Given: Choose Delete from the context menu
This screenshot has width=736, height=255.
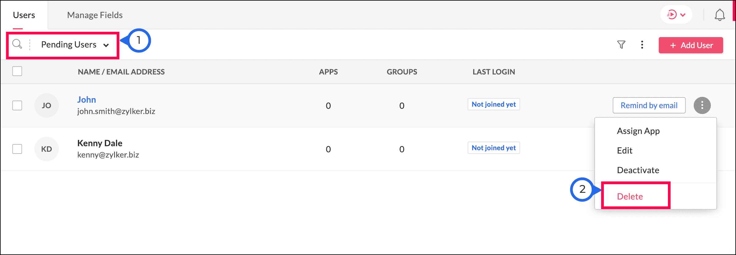Looking at the screenshot, I should (x=630, y=196).
